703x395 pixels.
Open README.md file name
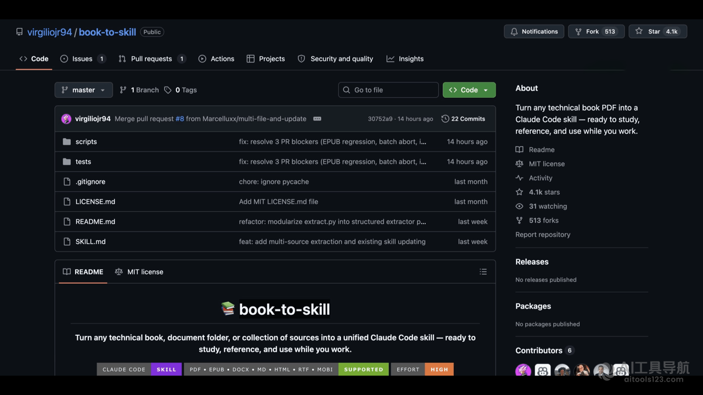[x=95, y=221]
